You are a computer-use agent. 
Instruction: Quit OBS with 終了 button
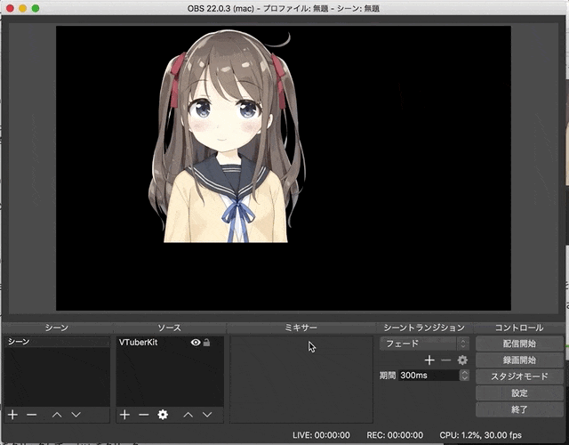click(x=519, y=409)
